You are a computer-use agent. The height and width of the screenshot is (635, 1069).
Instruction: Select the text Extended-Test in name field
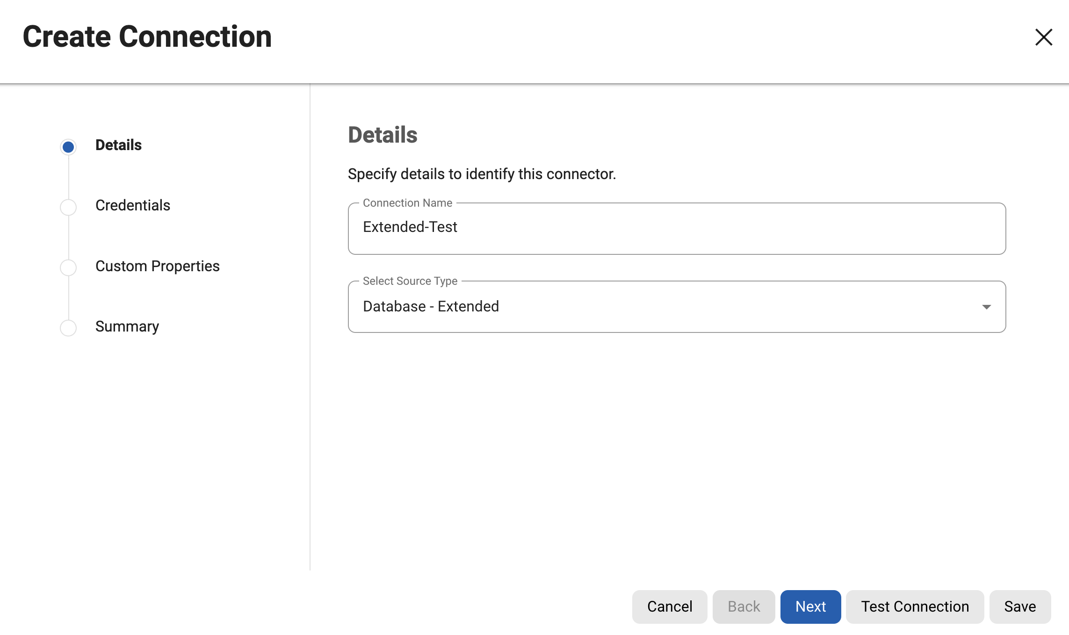410,227
